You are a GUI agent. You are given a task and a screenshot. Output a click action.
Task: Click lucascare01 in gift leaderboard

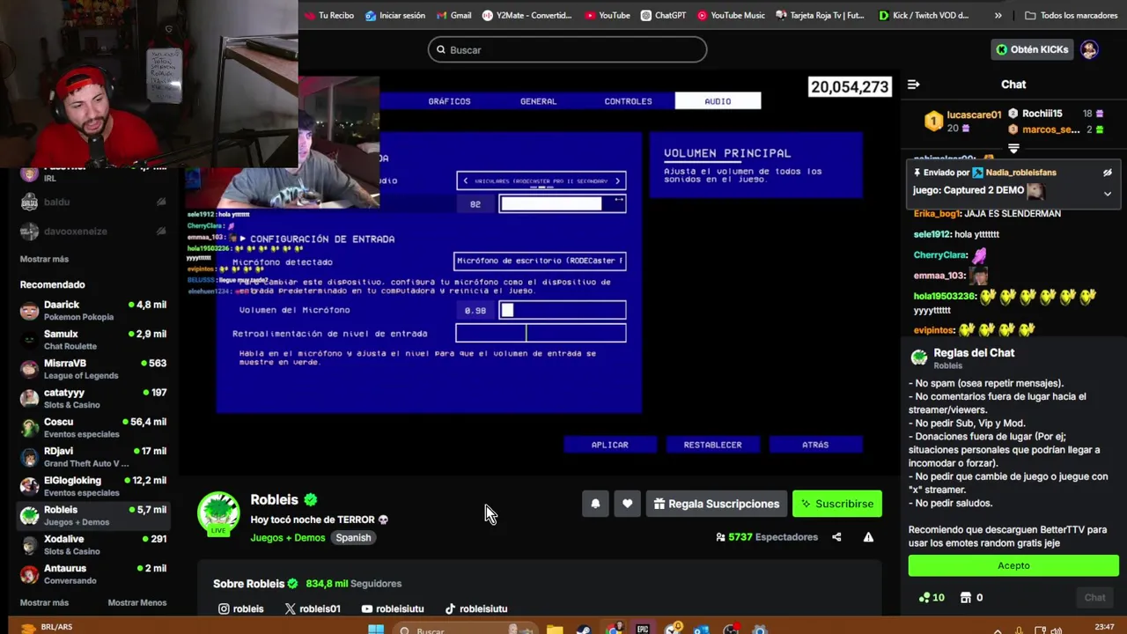point(974,114)
